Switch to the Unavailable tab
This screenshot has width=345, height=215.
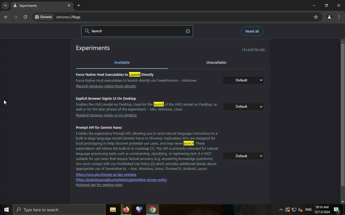click(216, 62)
